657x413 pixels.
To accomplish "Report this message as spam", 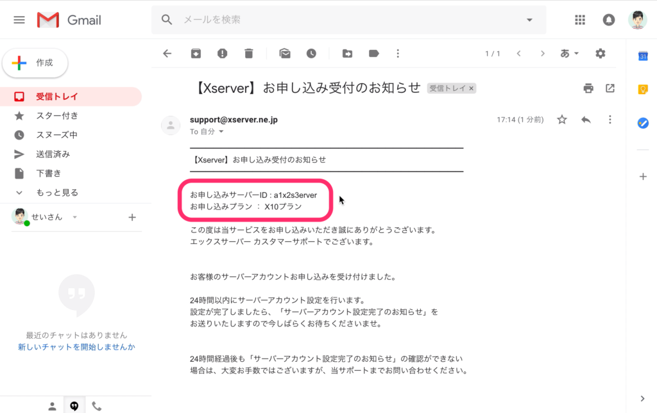I will (222, 53).
